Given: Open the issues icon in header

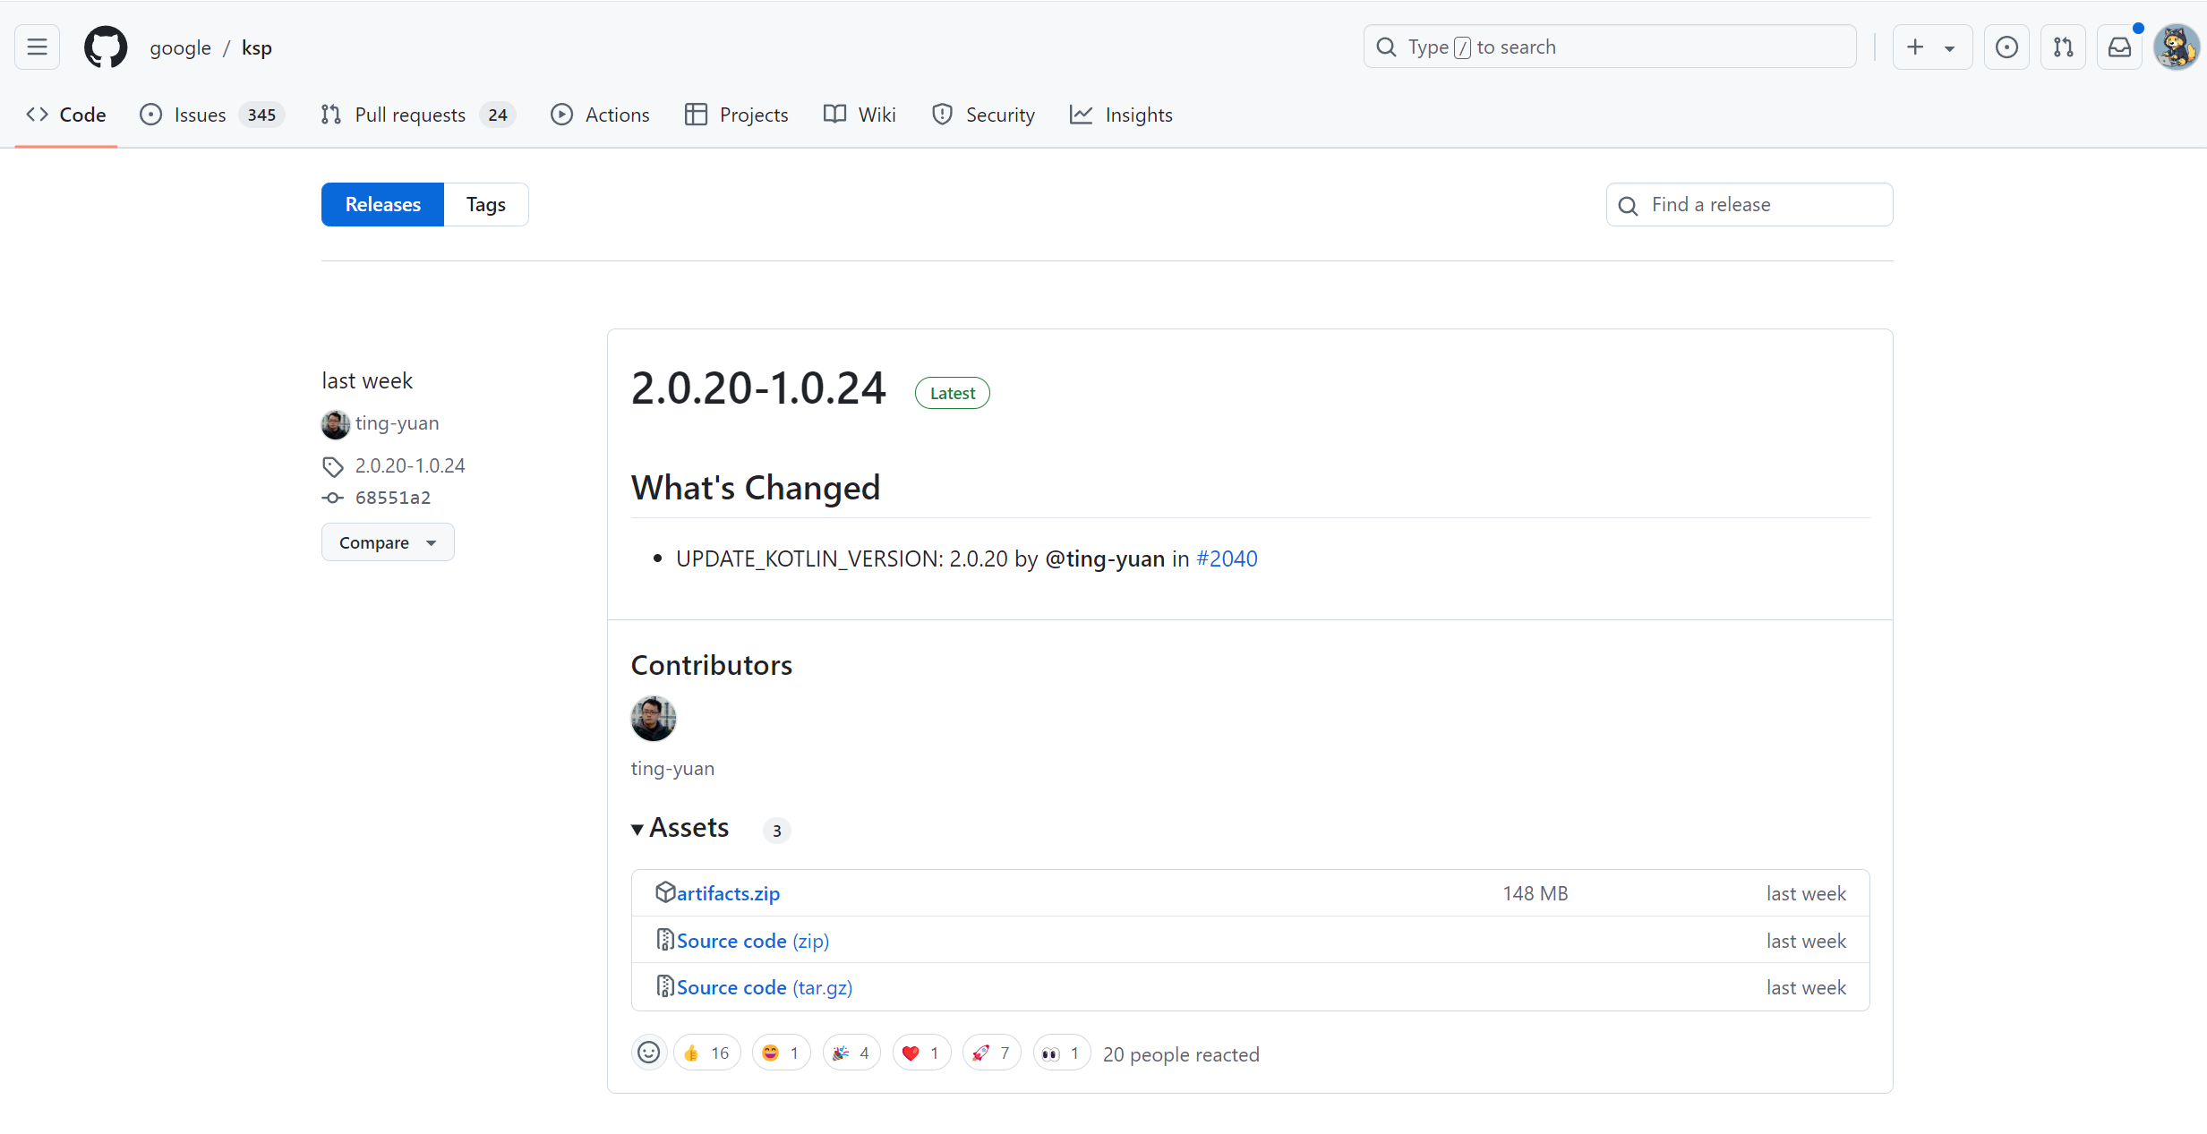Looking at the screenshot, I should pos(2006,47).
